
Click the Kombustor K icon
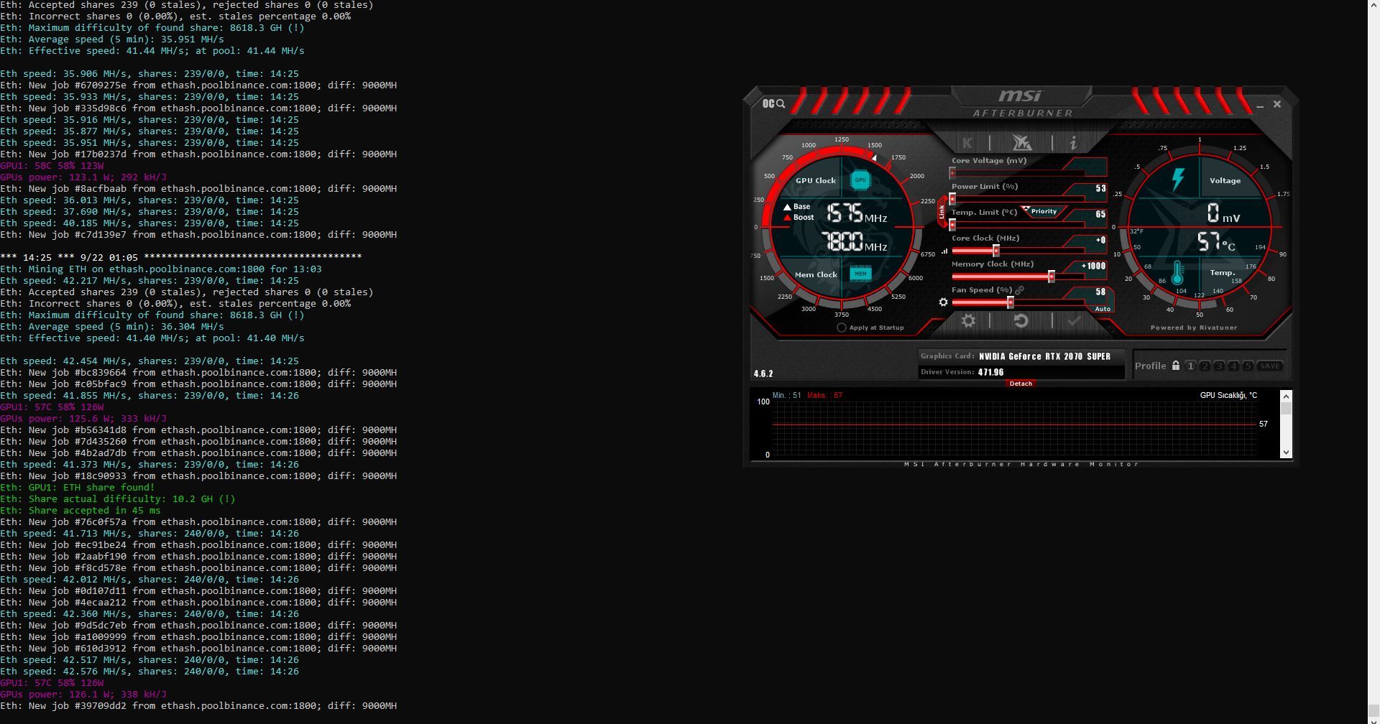pos(967,143)
